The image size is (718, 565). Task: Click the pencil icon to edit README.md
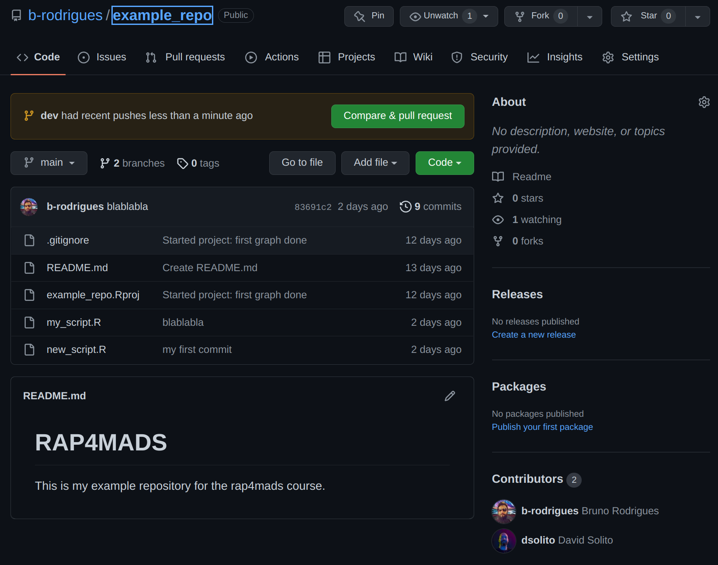point(450,396)
